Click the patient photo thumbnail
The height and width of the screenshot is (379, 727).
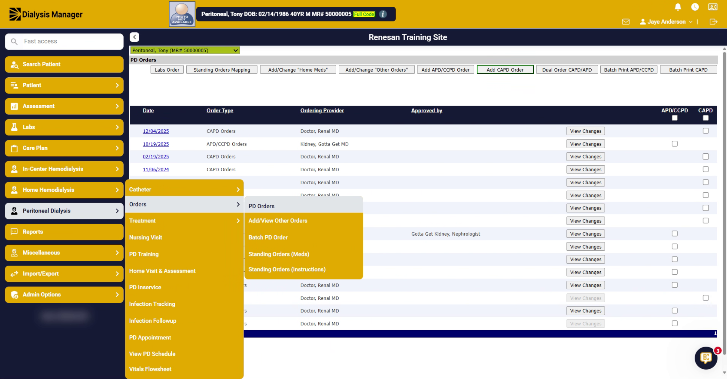point(182,14)
